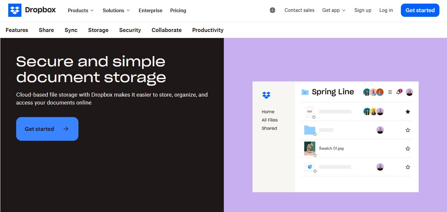Expand the Solutions dropdown menu
Image resolution: width=447 pixels, height=212 pixels.
click(x=116, y=11)
